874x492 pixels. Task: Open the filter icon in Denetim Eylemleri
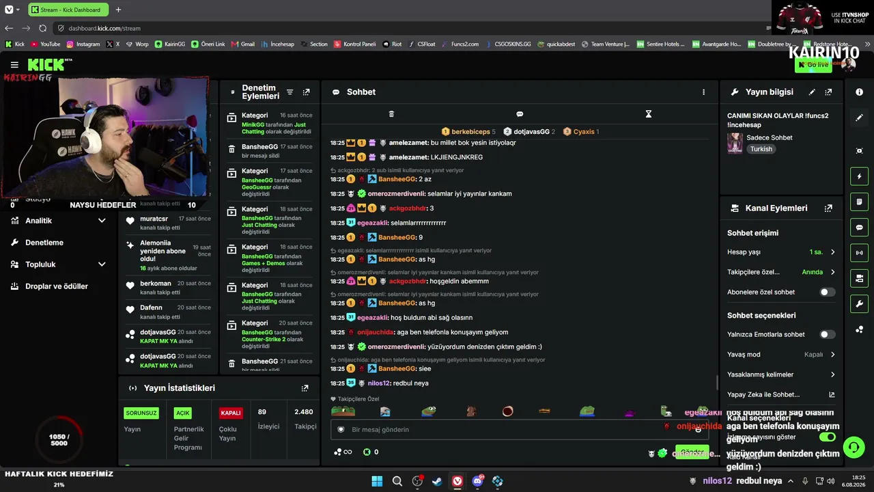(290, 92)
